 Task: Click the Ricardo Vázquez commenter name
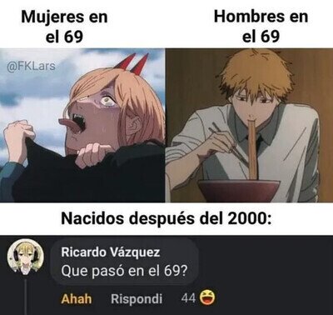[x=111, y=252]
